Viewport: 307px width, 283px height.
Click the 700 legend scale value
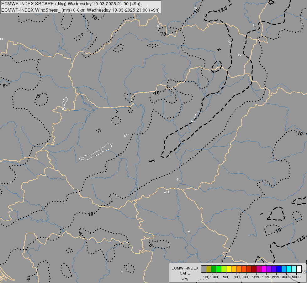click(x=236, y=277)
